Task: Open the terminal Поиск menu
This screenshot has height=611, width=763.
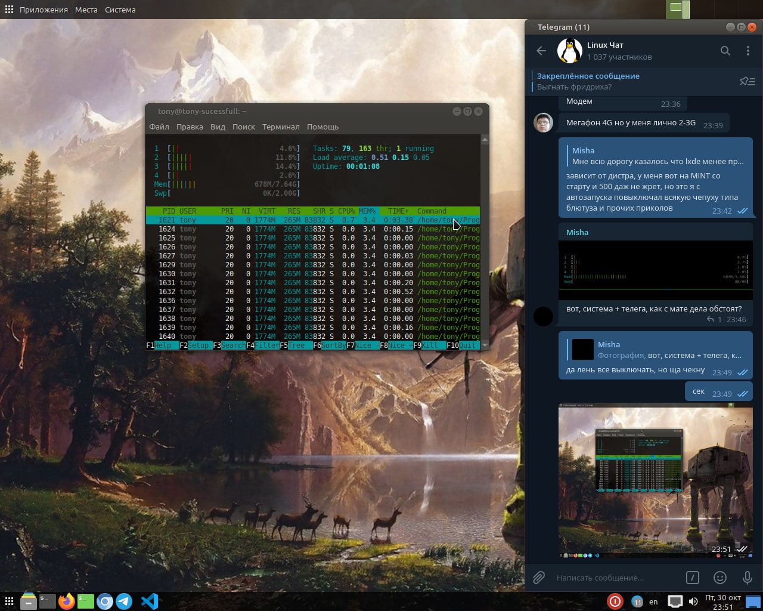Action: pos(244,126)
